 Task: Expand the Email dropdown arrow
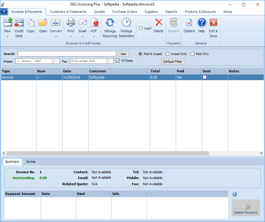[x=82, y=36]
